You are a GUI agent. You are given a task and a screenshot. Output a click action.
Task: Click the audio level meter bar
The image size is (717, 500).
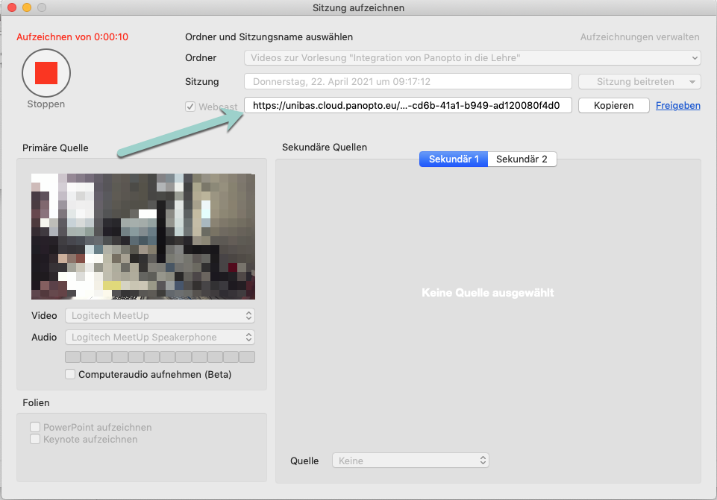(160, 357)
